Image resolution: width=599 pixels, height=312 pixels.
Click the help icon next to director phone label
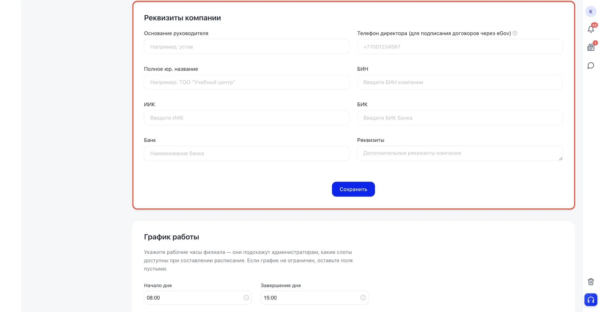[515, 33]
